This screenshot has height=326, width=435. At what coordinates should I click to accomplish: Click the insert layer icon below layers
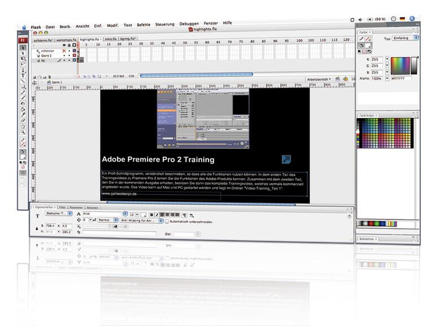[34, 77]
